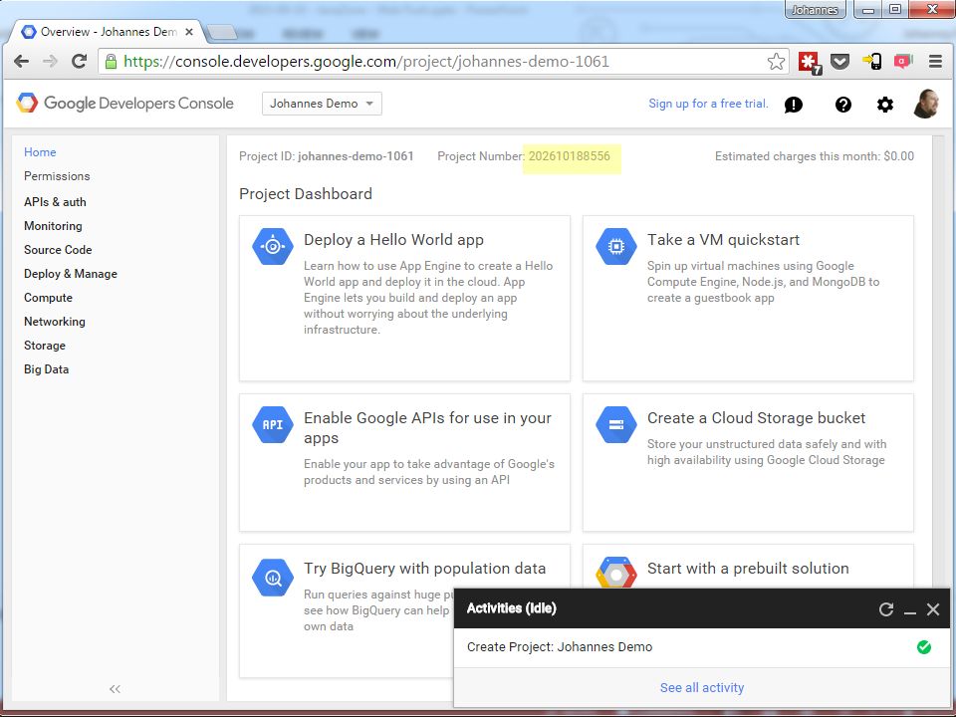Click the browser forward arrow

point(50,61)
